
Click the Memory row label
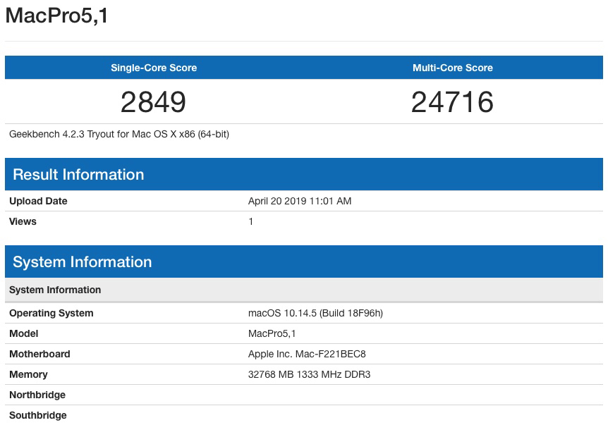28,374
